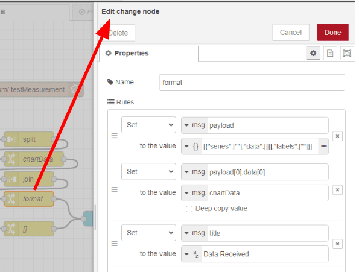Select the [] change node
Image resolution: width=359 pixels, height=272 pixels.
click(x=29, y=229)
